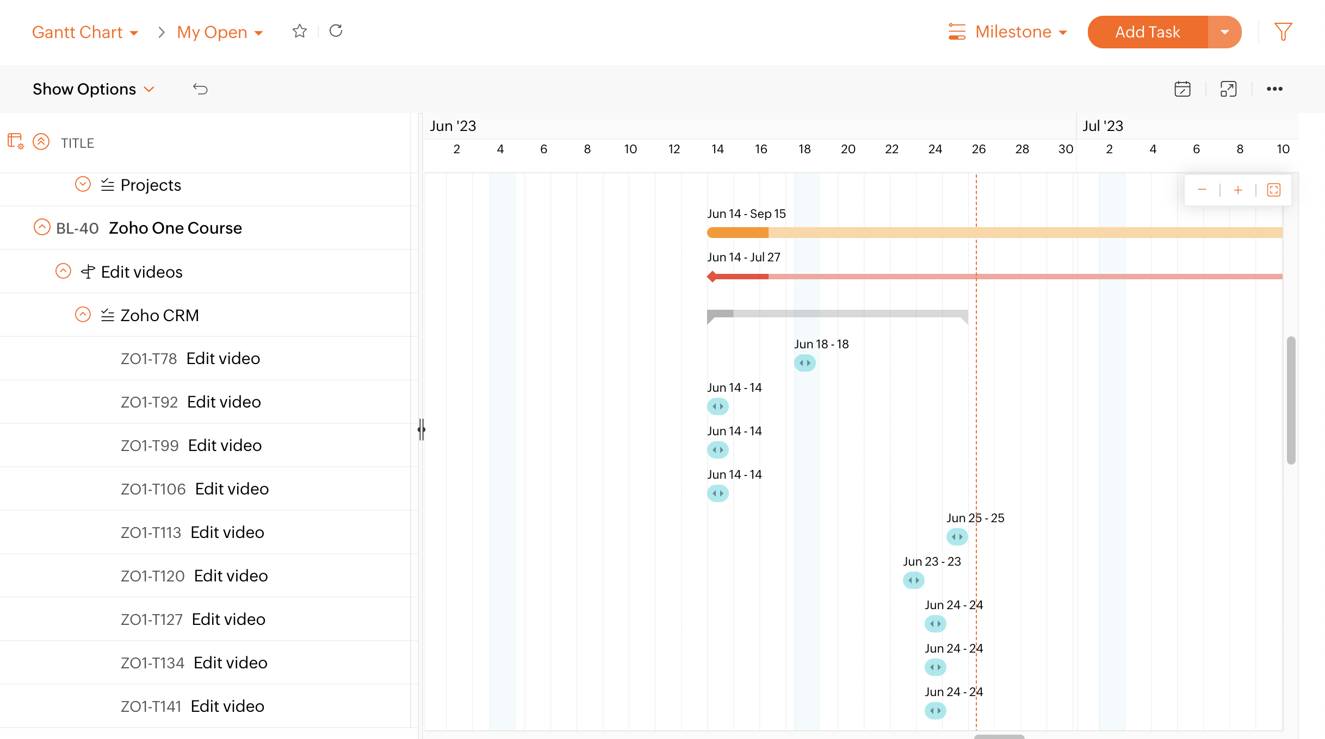Viewport: 1325px width, 739px height.
Task: Zoom out the timeline with minus button
Action: 1202,190
